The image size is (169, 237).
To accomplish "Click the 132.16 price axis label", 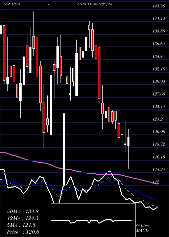I will click(x=159, y=69).
